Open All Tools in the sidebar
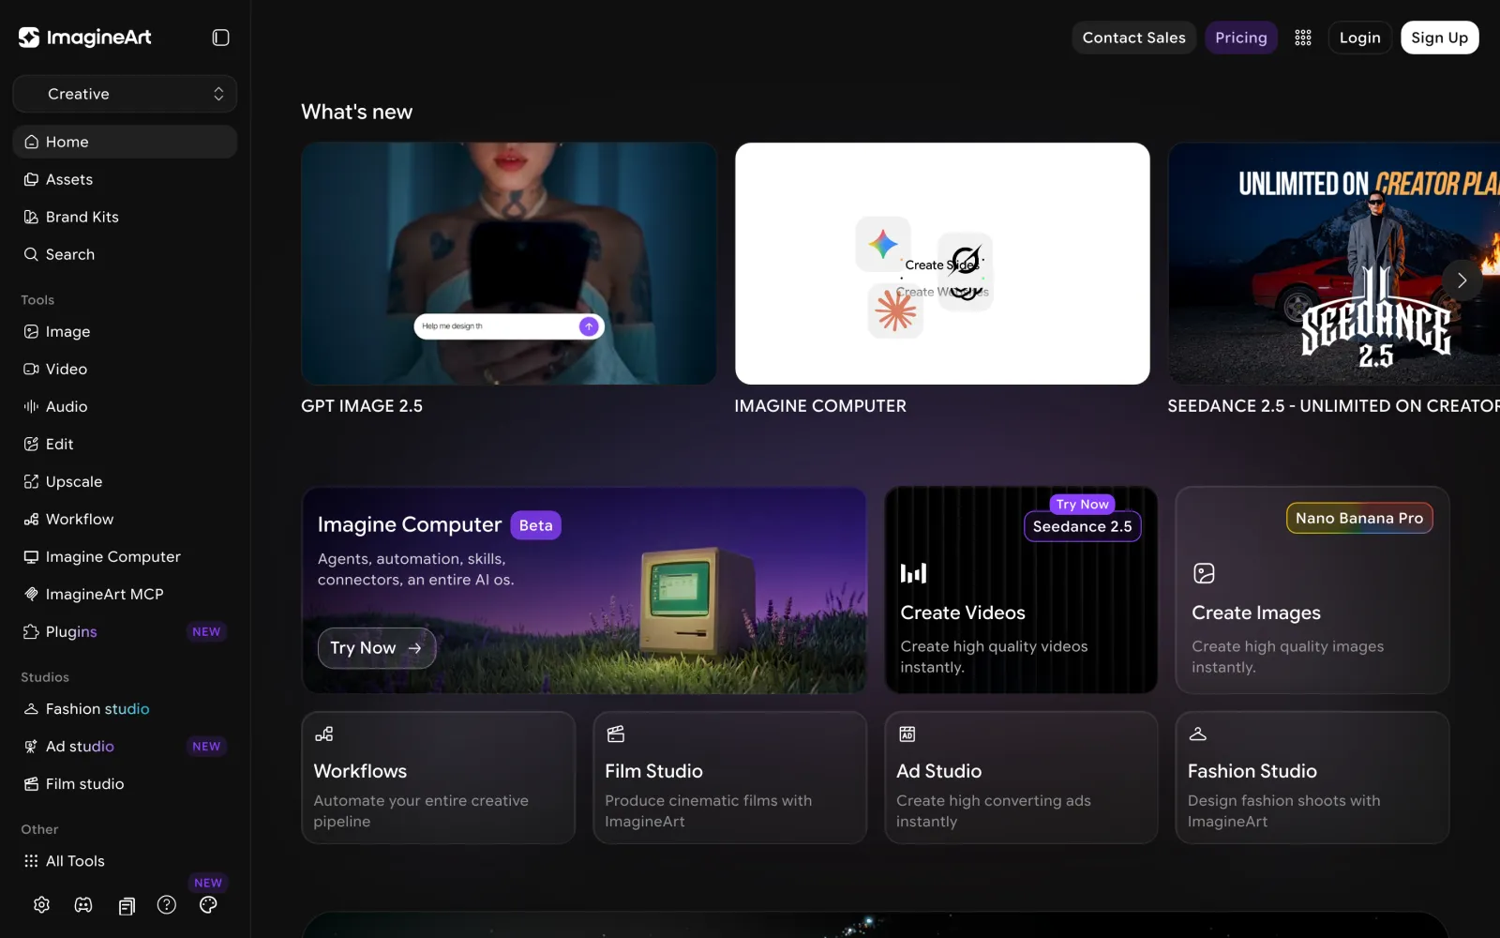This screenshot has height=938, width=1500. (x=125, y=861)
